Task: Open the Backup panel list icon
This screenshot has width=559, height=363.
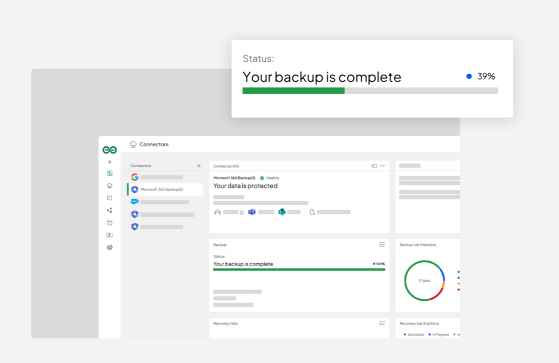Action: click(x=382, y=245)
